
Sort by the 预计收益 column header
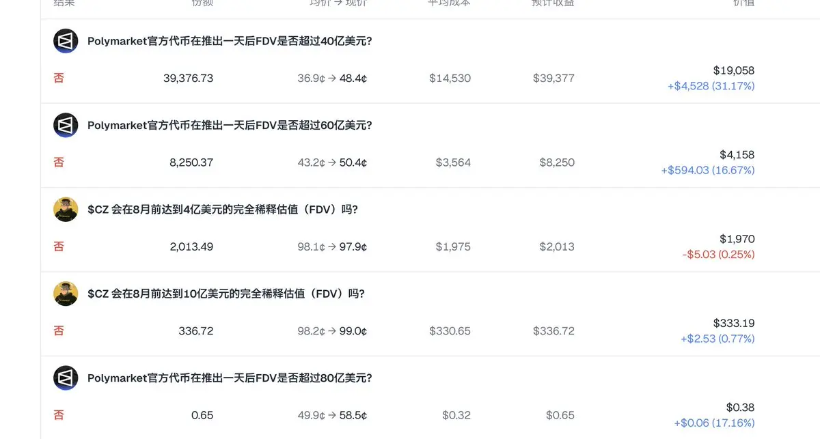(553, 3)
